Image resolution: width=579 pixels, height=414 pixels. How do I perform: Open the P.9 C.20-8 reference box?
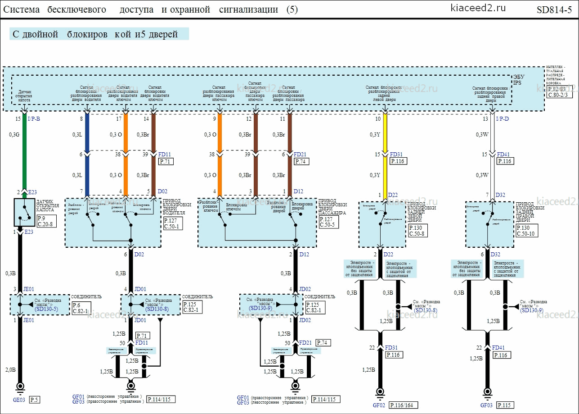pyautogui.click(x=46, y=221)
